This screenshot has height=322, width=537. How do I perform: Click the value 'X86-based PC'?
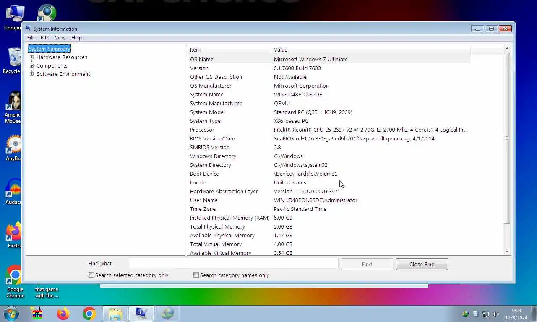[291, 121]
